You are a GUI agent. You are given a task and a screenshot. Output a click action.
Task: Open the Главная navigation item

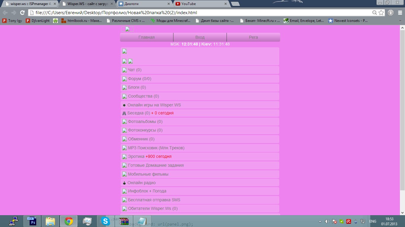146,37
